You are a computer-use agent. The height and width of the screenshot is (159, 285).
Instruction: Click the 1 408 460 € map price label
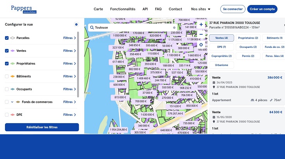coord(143,78)
